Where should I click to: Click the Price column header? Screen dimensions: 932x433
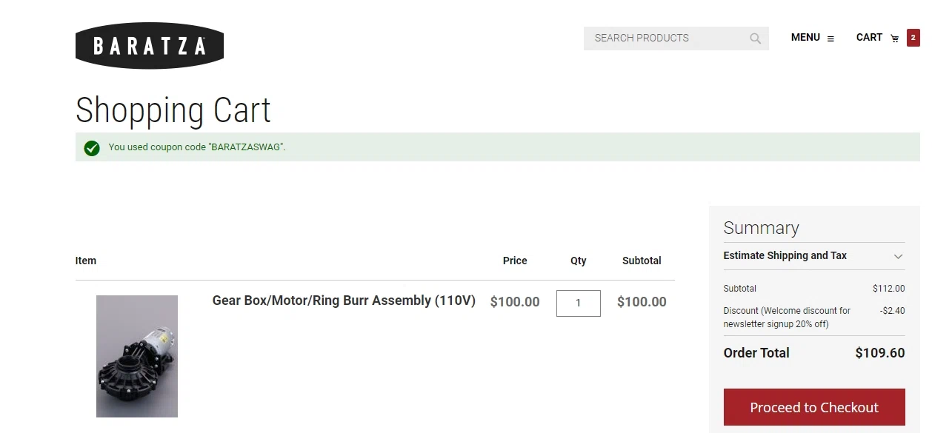click(x=515, y=261)
